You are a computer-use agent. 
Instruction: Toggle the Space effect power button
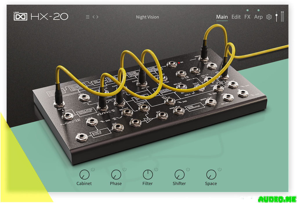point(220,169)
